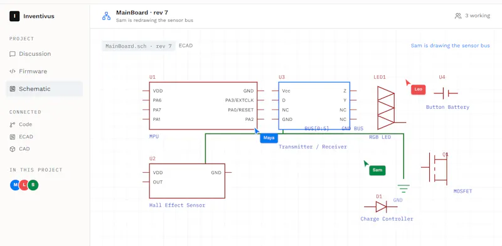This screenshot has width=502, height=246.
Task: Click the CAD cube icon
Action: coord(13,149)
